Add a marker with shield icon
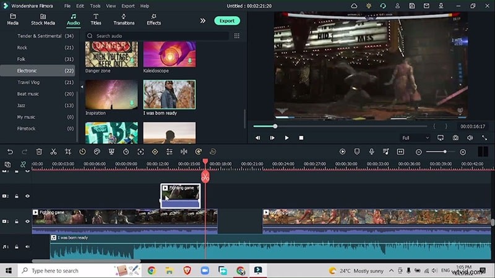495x278 pixels. [x=357, y=152]
